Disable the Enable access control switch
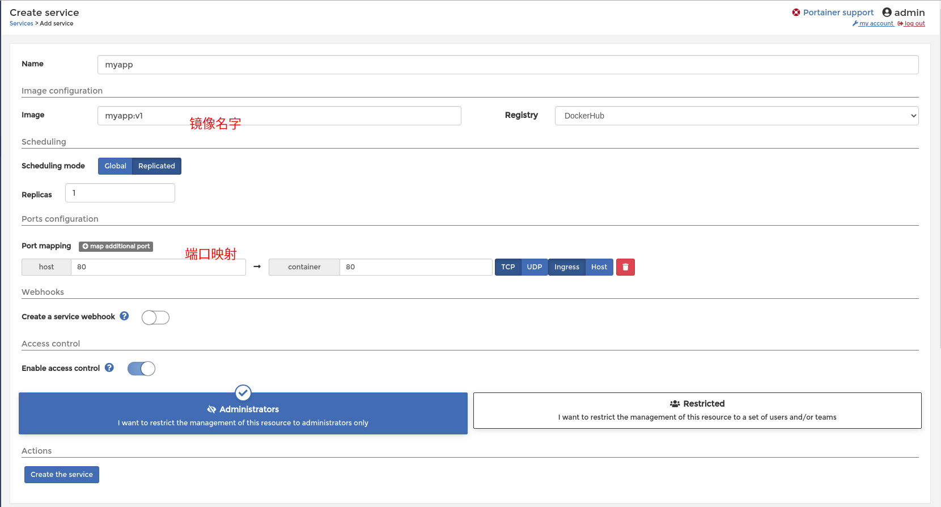Image resolution: width=941 pixels, height=507 pixels. click(x=141, y=369)
